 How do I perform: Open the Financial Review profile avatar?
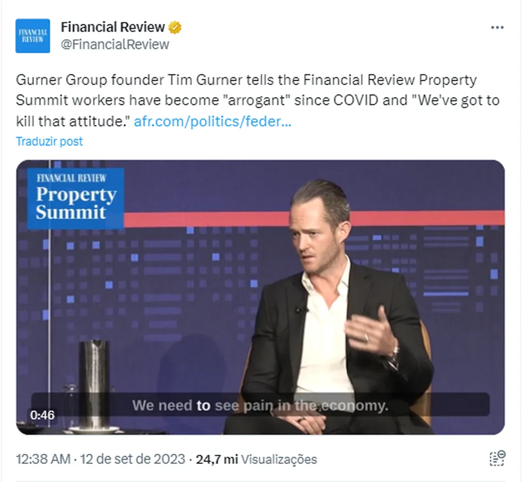pos(32,36)
